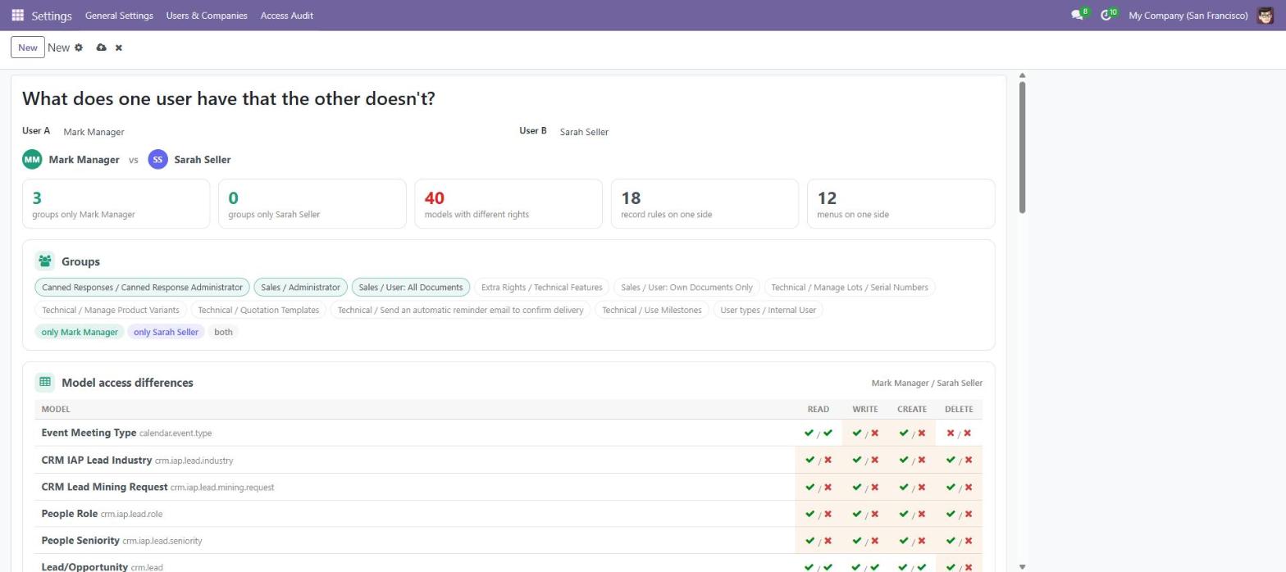Click CRM Lead Mining Request delete rights cell
Image resolution: width=1286 pixels, height=572 pixels.
(959, 487)
